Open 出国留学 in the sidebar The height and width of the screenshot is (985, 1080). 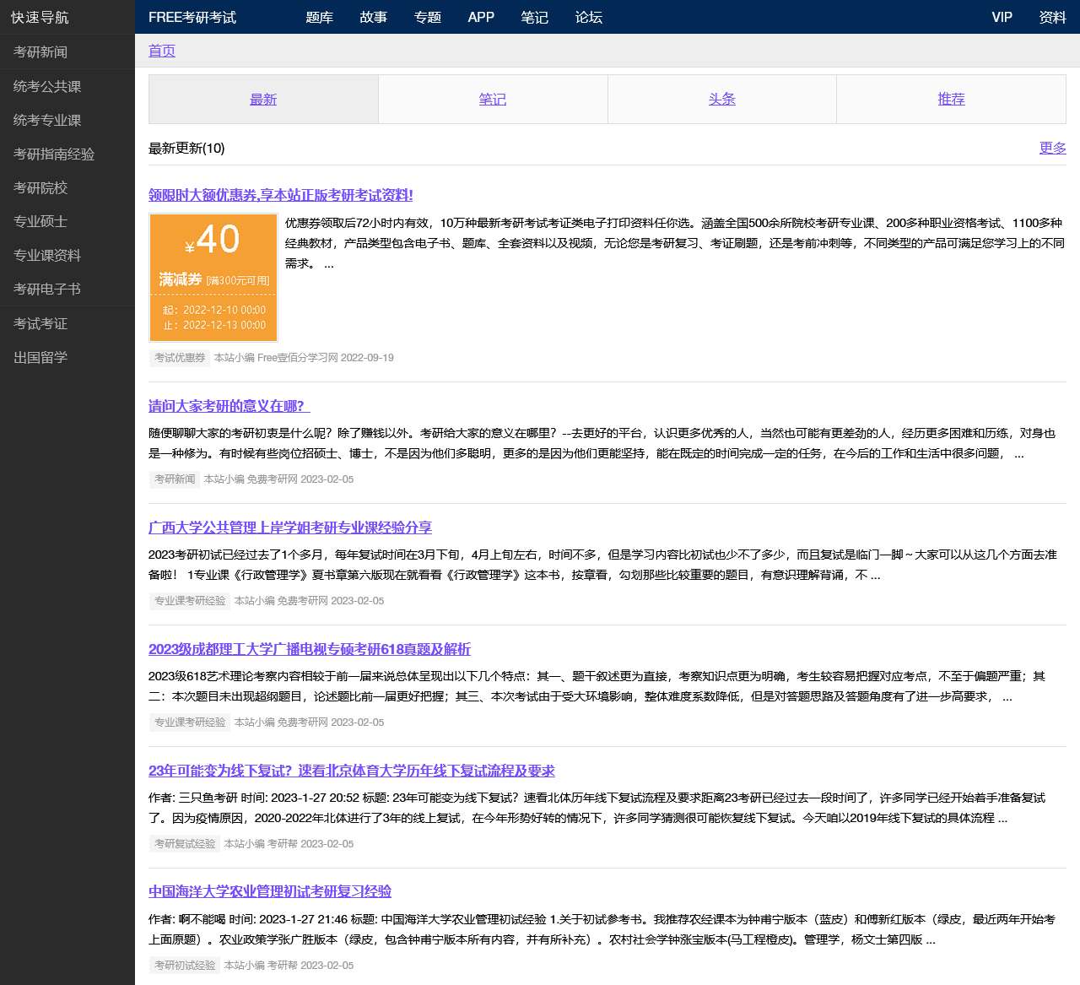[67, 357]
